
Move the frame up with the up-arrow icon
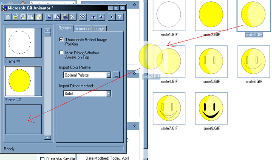[93, 17]
